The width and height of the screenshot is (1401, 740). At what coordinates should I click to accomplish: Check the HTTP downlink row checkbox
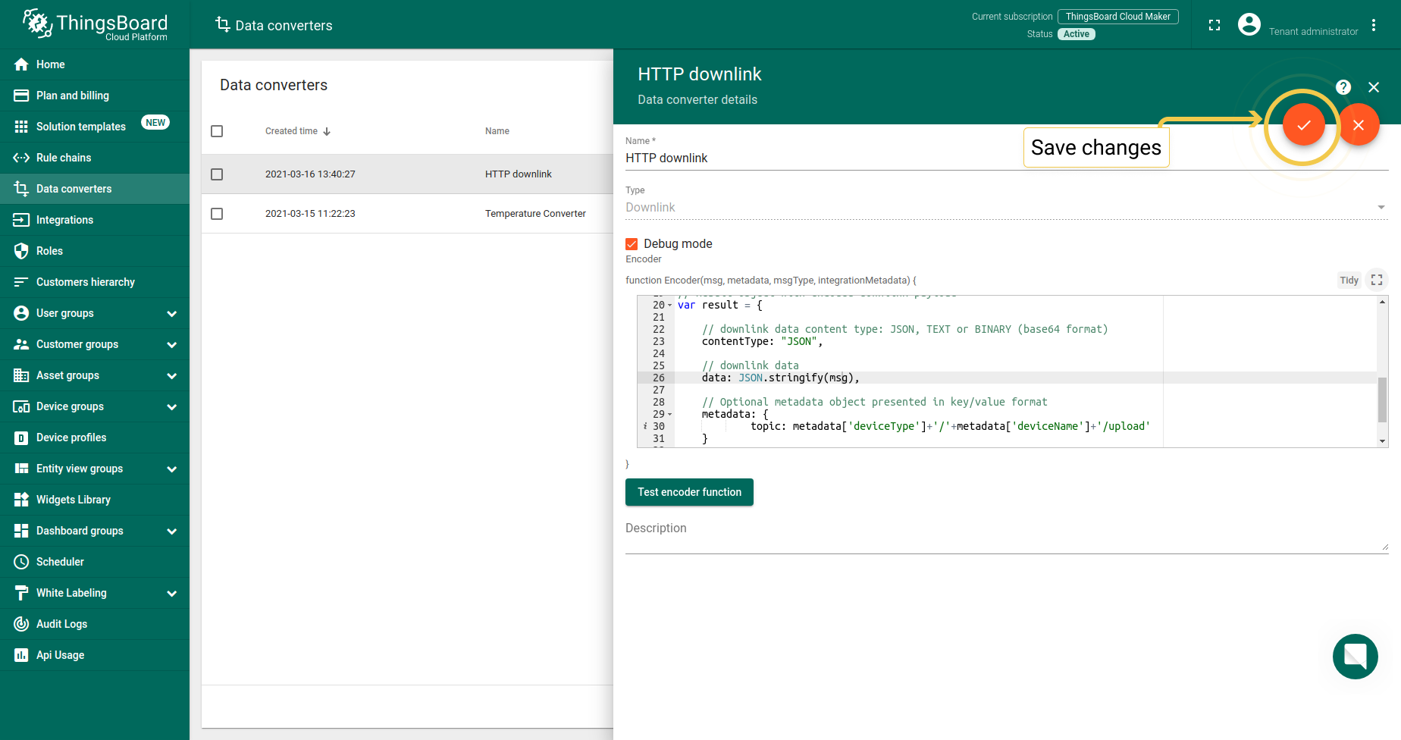[x=217, y=174]
